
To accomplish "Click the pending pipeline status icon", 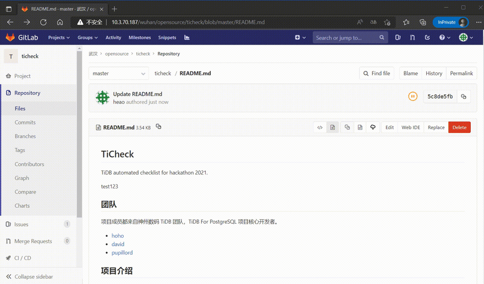I will point(413,97).
